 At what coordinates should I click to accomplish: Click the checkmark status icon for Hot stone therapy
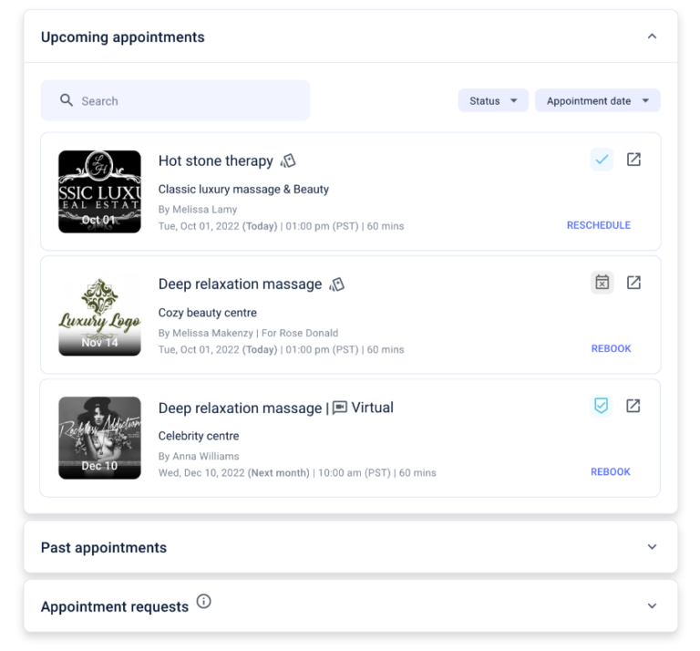click(x=602, y=160)
